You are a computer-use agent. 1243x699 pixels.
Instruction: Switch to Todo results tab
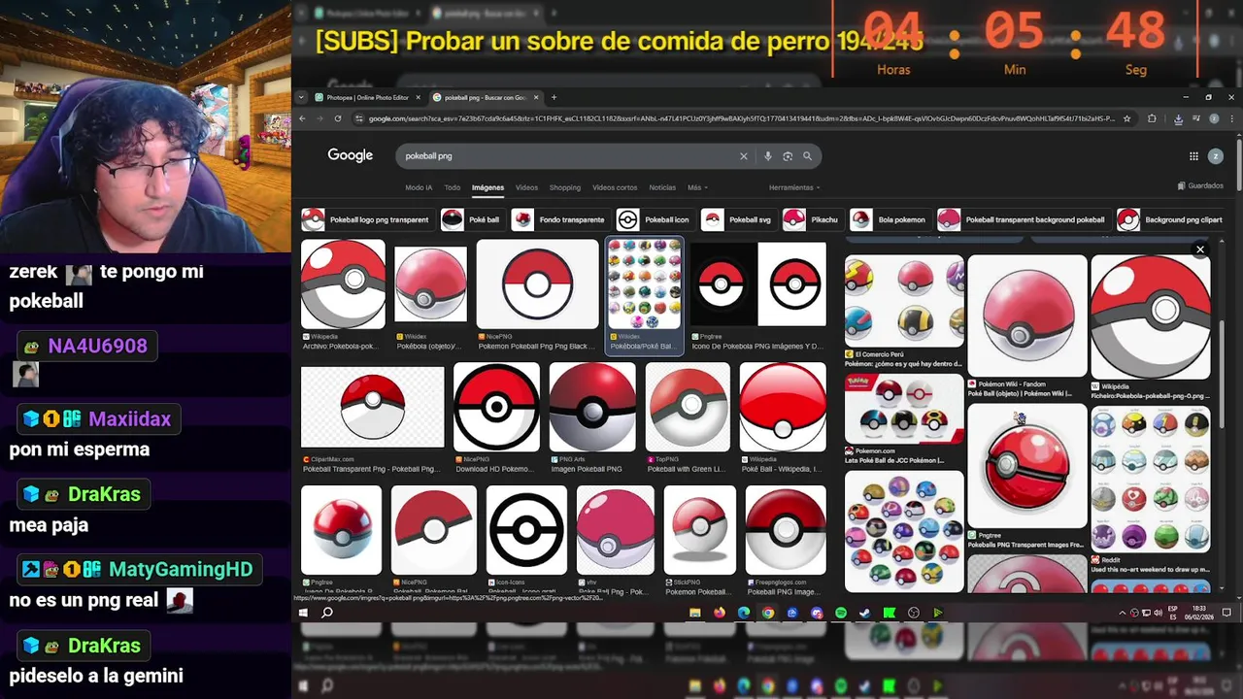(x=453, y=187)
